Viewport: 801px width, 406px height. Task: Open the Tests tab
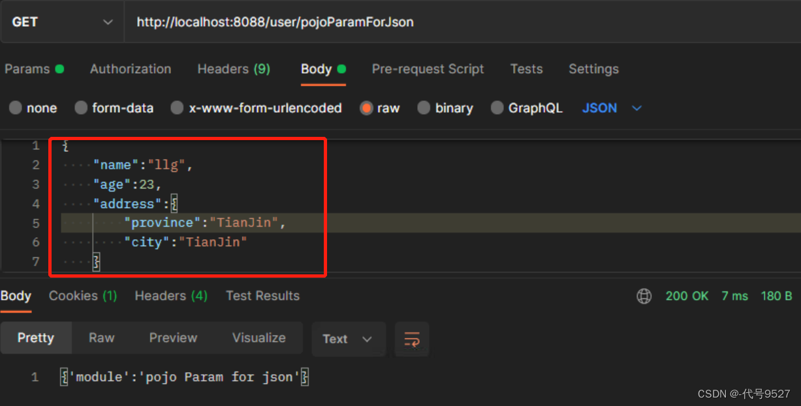point(526,69)
